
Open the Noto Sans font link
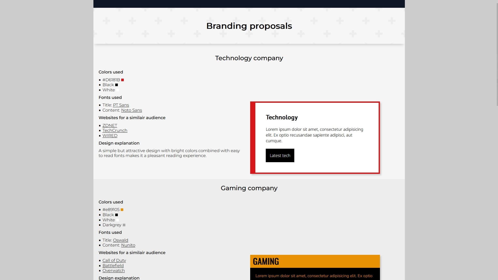click(131, 110)
